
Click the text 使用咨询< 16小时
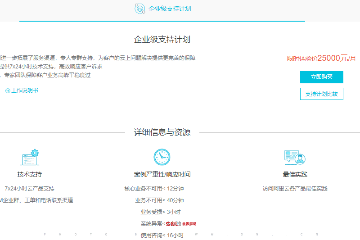pos(162,235)
